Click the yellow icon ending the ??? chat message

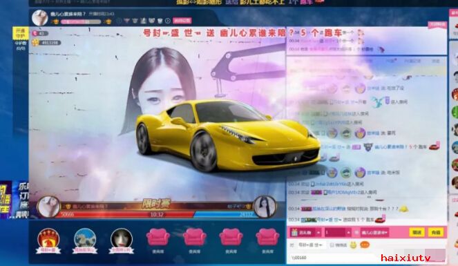403,209
